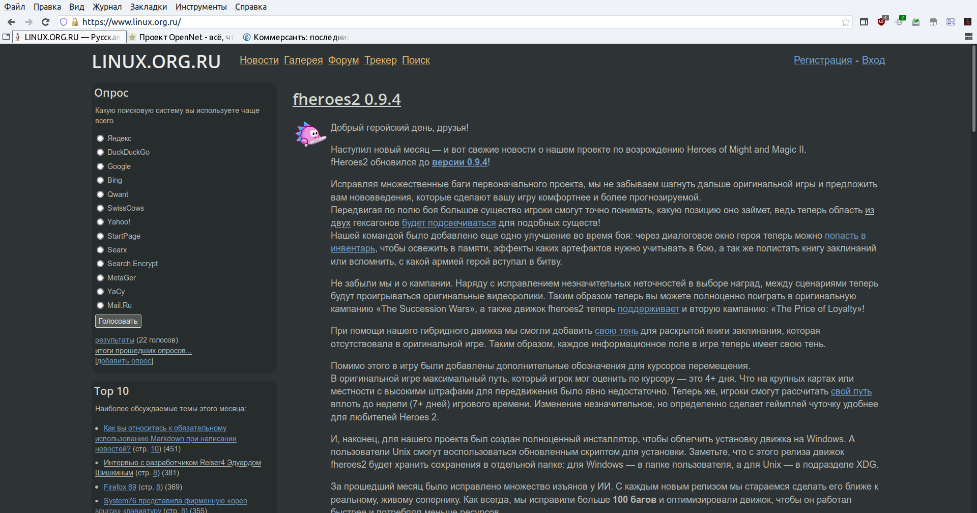
Task: Open Интервью с разработчиком Reiser4 topic
Action: pos(178,468)
